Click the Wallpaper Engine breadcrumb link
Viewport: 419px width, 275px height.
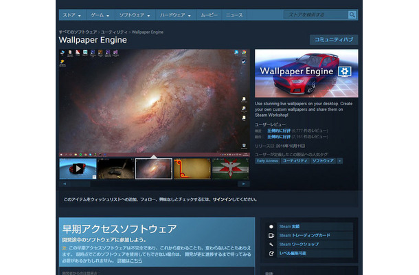click(x=148, y=32)
